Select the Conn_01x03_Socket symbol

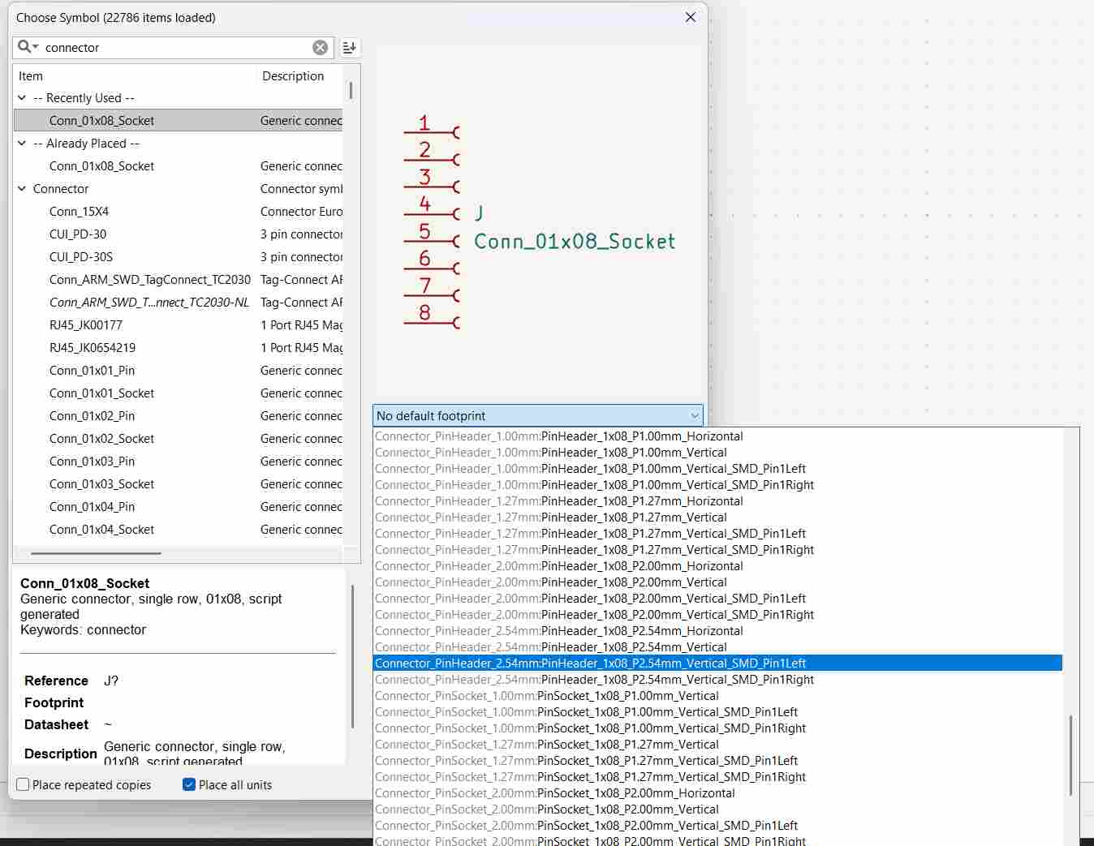[179, 484]
